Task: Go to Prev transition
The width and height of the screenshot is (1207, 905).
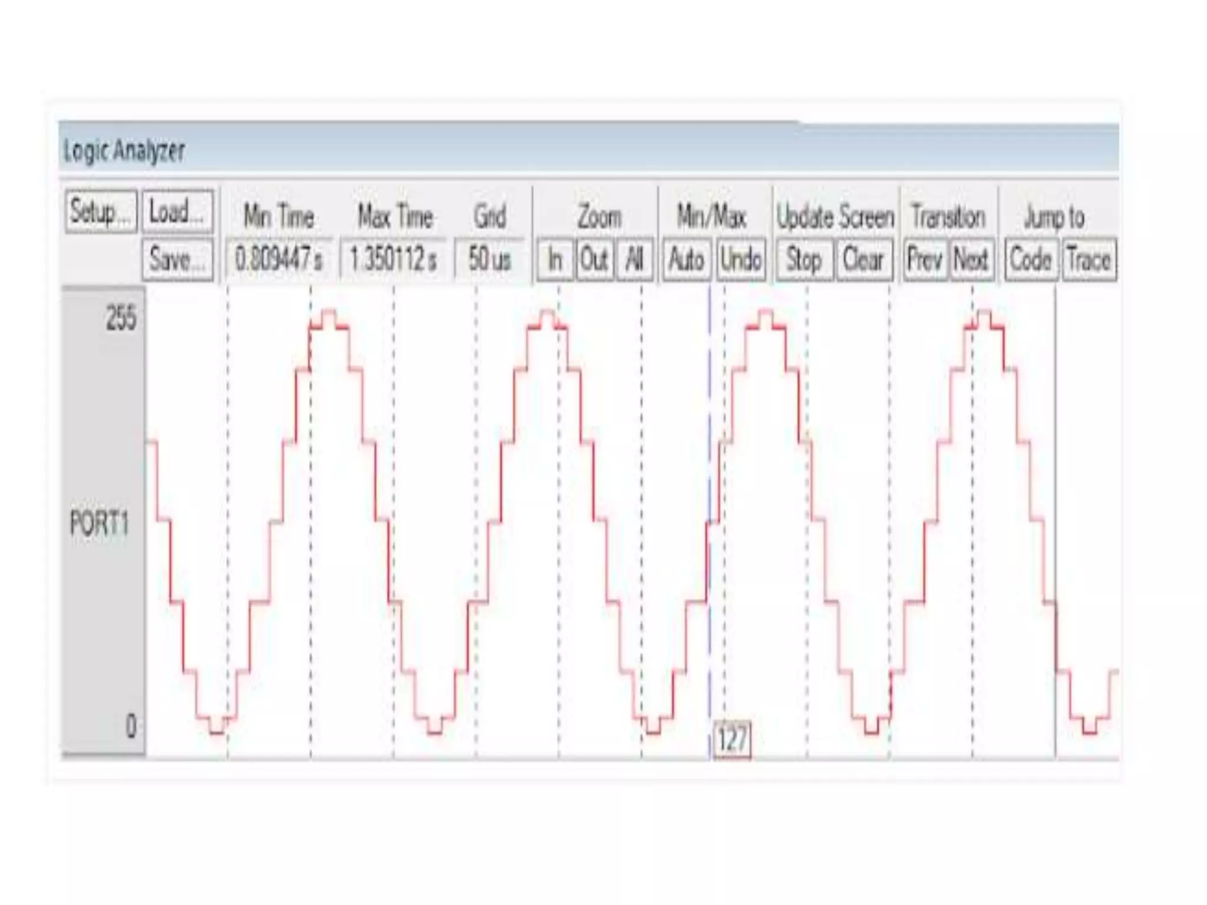Action: pos(925,259)
